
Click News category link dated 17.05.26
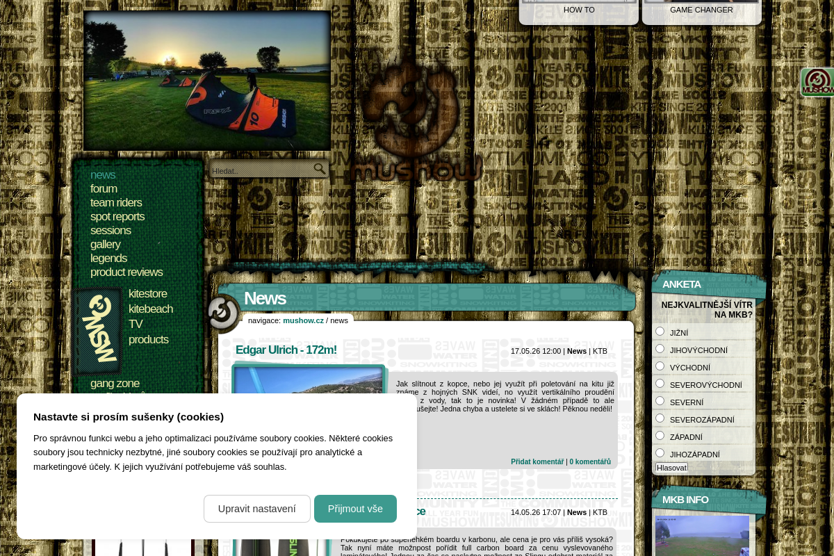(x=577, y=351)
